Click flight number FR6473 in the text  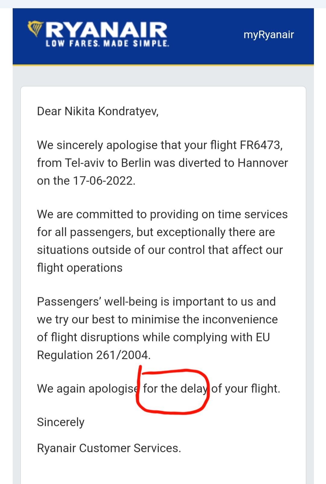(260, 145)
